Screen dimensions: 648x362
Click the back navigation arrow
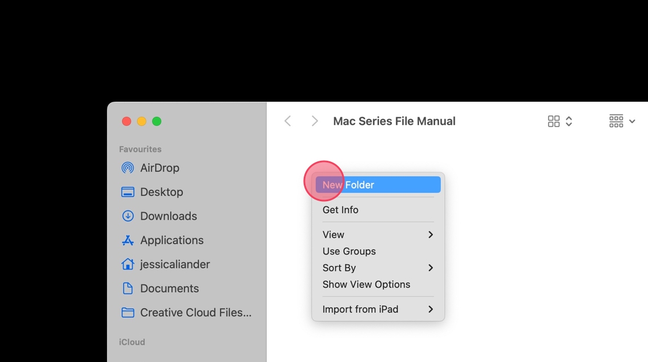288,121
